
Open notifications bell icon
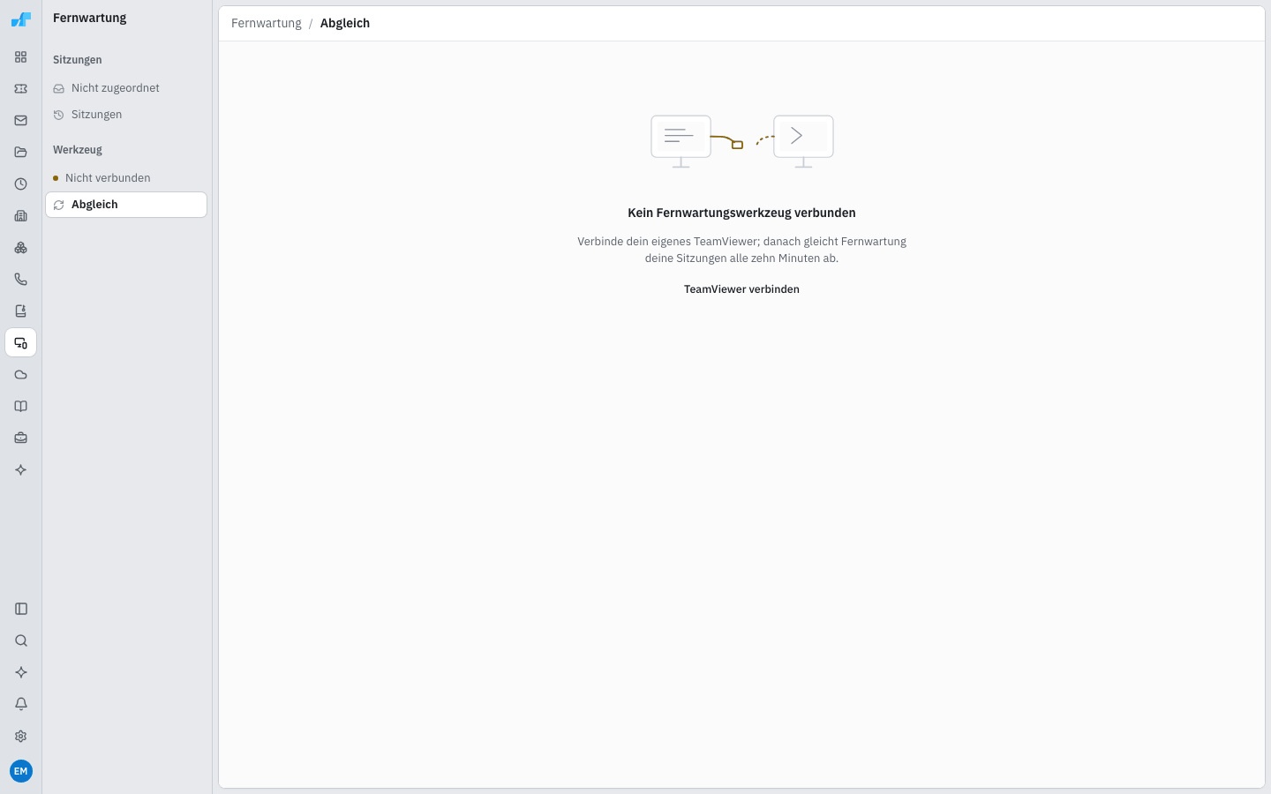[x=21, y=704]
